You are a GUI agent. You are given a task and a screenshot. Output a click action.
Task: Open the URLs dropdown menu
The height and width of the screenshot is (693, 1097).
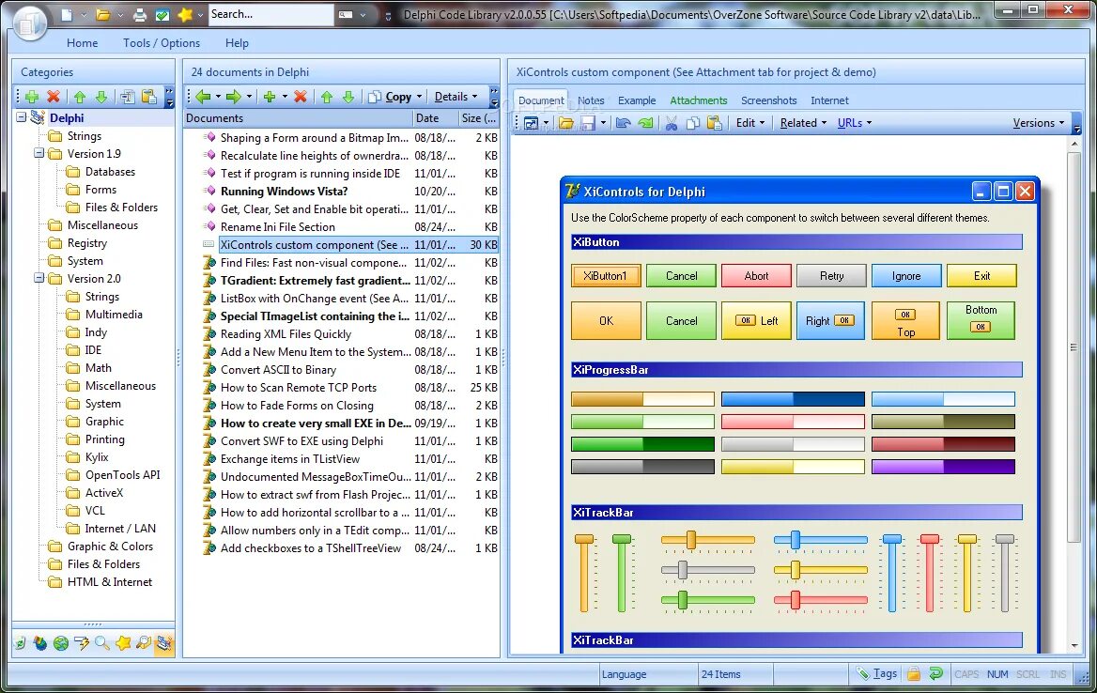(x=855, y=123)
